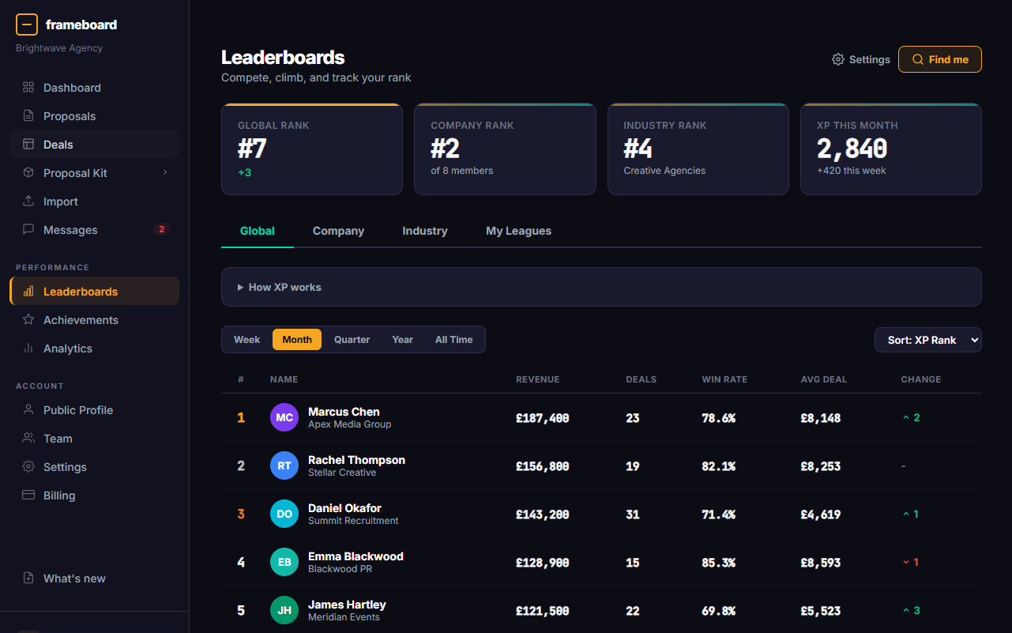The image size is (1012, 633).
Task: Open the Sort: XP Rank dropdown
Action: [x=928, y=340]
